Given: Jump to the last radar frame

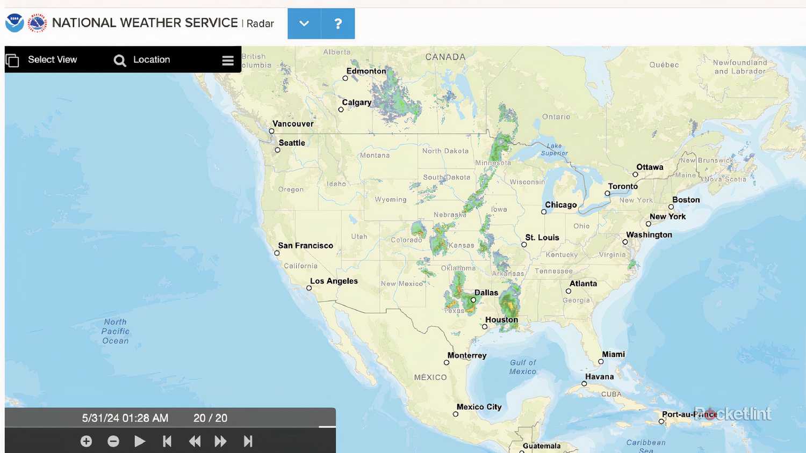Looking at the screenshot, I should click(x=248, y=441).
